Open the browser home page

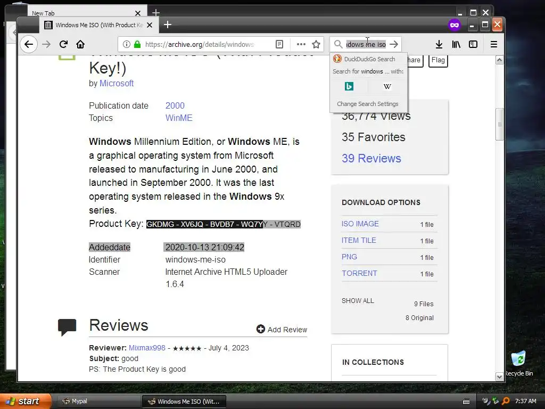point(80,44)
